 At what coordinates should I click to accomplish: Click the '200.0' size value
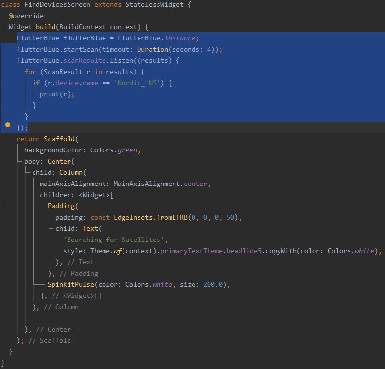click(212, 285)
